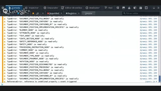Select the x.event.triggered ReferenceError message
The image size is (161, 91).
[x=42, y=82]
